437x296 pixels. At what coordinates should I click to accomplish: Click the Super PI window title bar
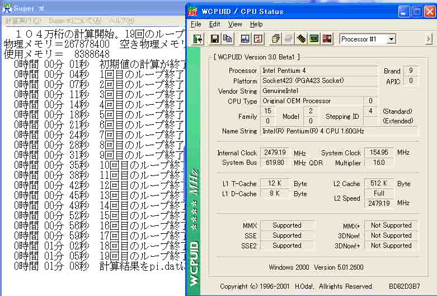tap(92, 8)
